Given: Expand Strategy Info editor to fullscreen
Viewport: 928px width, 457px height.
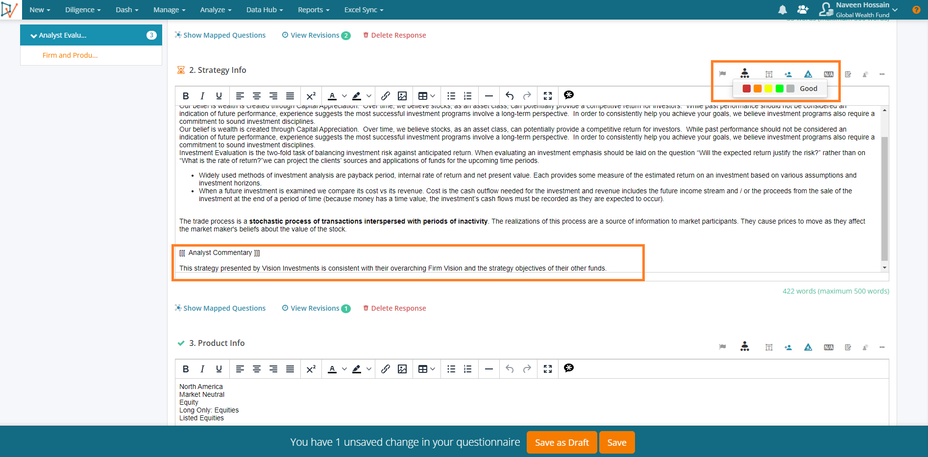Looking at the screenshot, I should (x=548, y=96).
